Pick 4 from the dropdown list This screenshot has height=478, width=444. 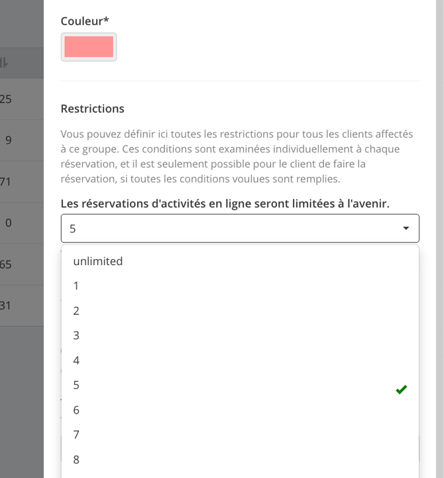(x=240, y=361)
